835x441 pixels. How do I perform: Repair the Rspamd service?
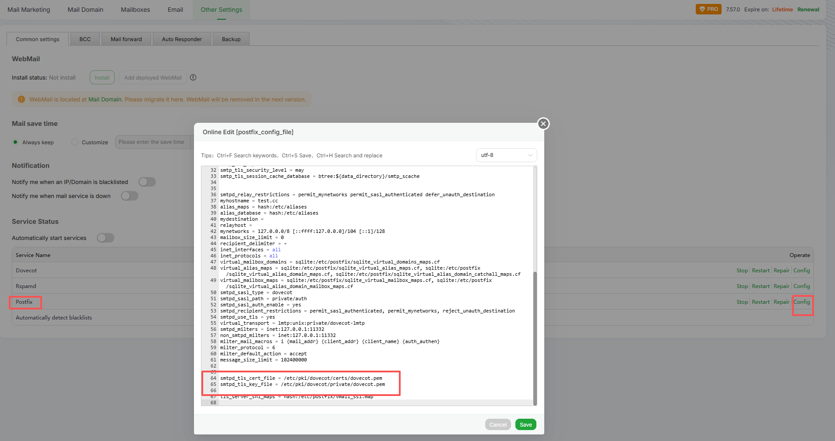(782, 286)
